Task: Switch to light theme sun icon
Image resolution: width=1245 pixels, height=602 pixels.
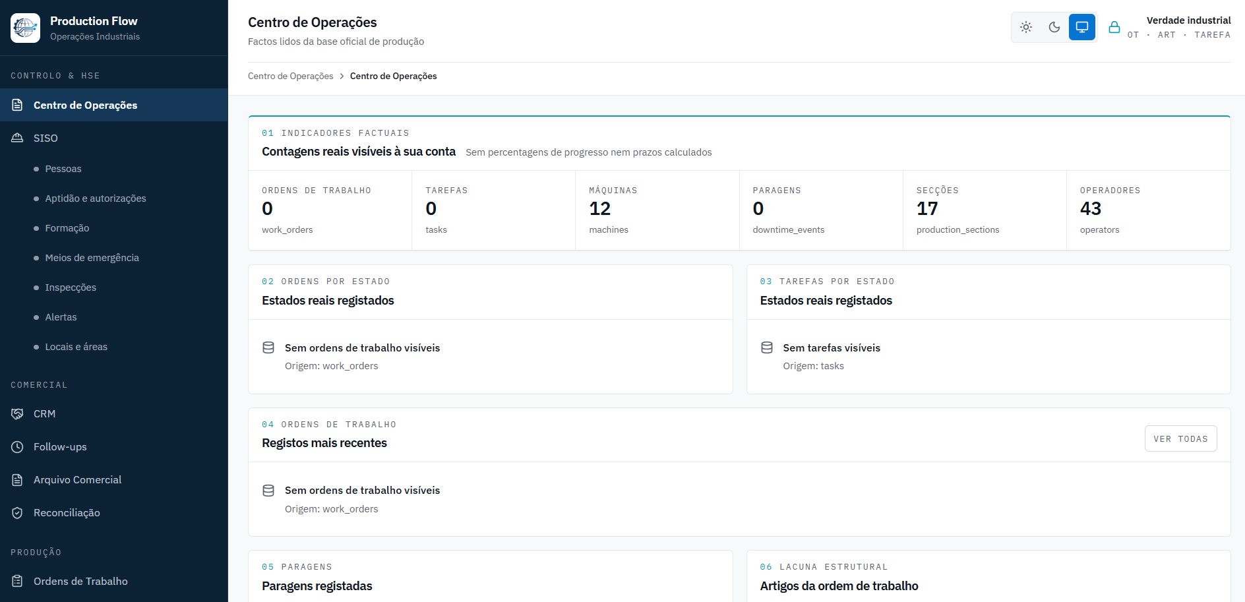Action: pyautogui.click(x=1026, y=27)
